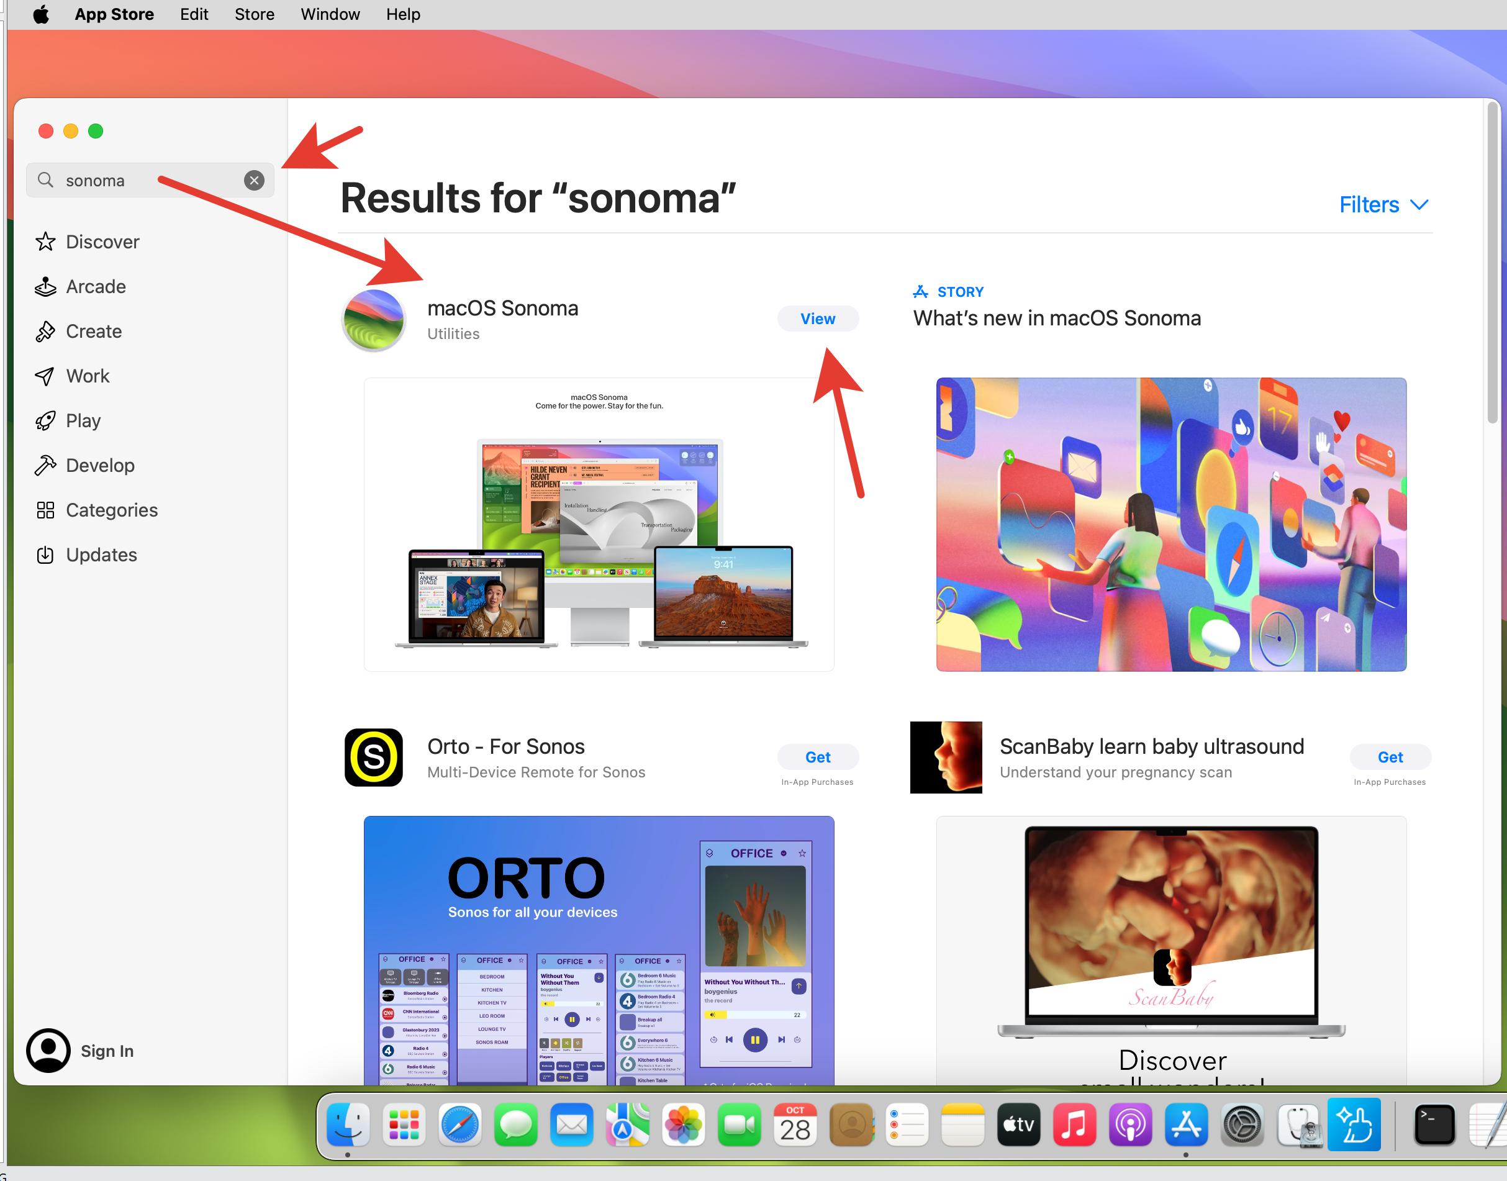This screenshot has width=1507, height=1181.
Task: Open Music from the Dock
Action: (1075, 1125)
